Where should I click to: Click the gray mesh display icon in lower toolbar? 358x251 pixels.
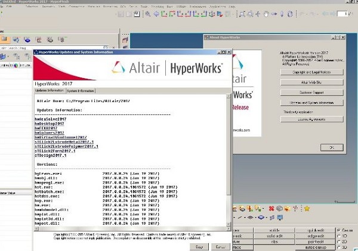pyautogui.click(x=250, y=218)
